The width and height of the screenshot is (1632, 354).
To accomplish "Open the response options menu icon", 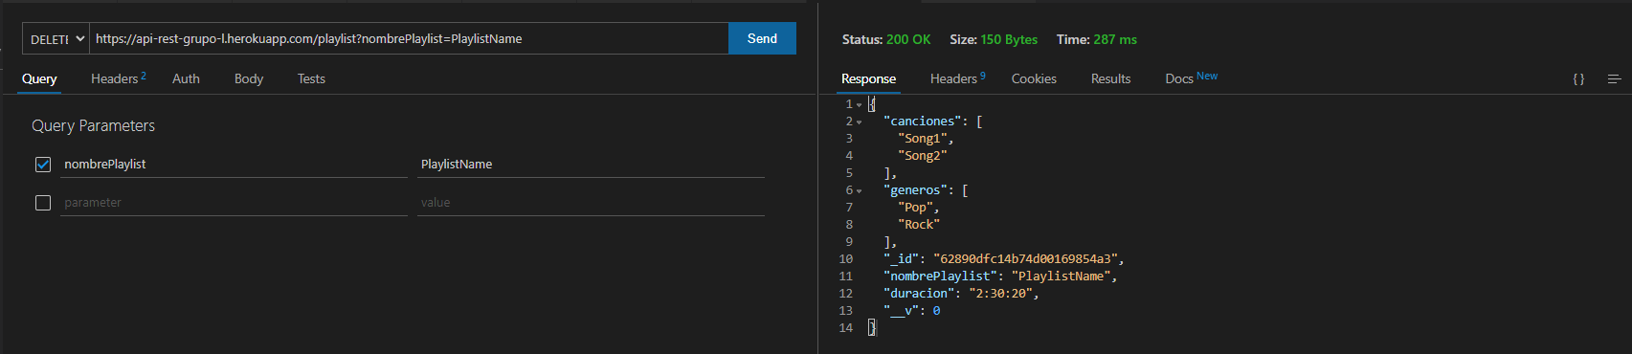I will 1614,79.
